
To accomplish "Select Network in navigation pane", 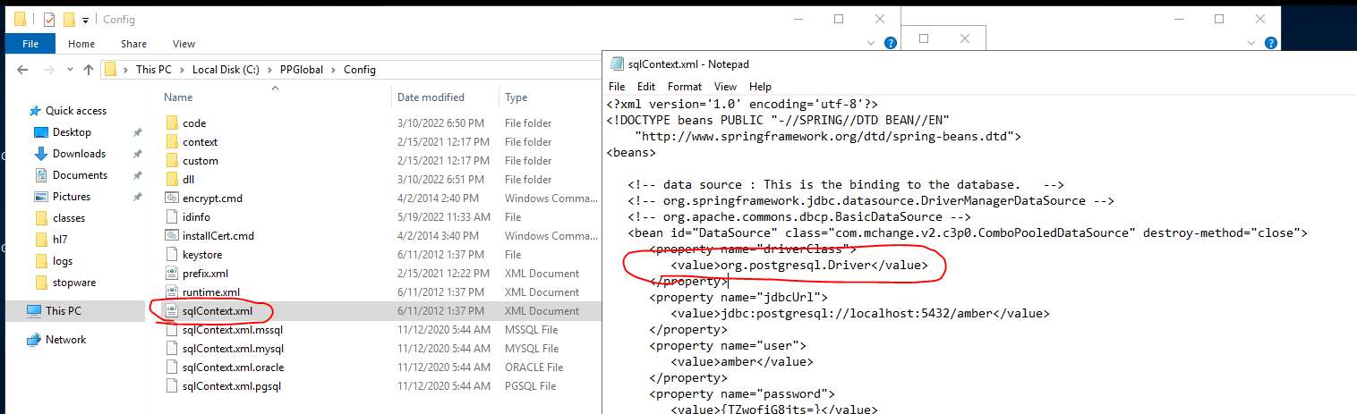I will coord(65,340).
